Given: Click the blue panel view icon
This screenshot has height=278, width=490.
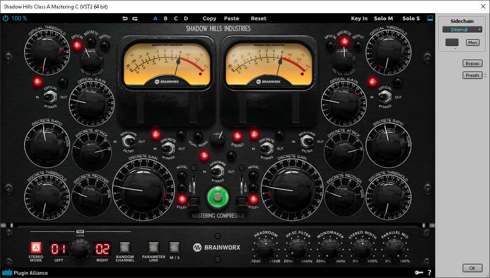Looking at the screenshot, I should click(430, 18).
